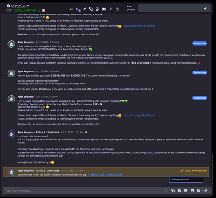Screen dimensions: 216x198
Task: Click the green star next to C268884CA6
Action: [x=39, y=10]
